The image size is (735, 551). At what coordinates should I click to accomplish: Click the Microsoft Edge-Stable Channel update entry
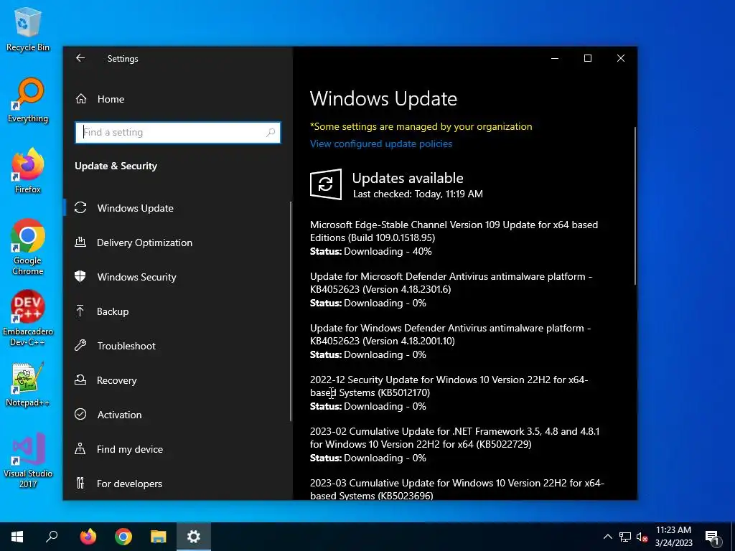pos(454,237)
